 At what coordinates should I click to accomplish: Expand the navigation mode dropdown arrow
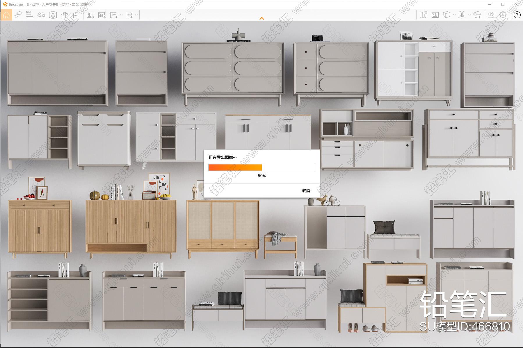tap(469, 15)
